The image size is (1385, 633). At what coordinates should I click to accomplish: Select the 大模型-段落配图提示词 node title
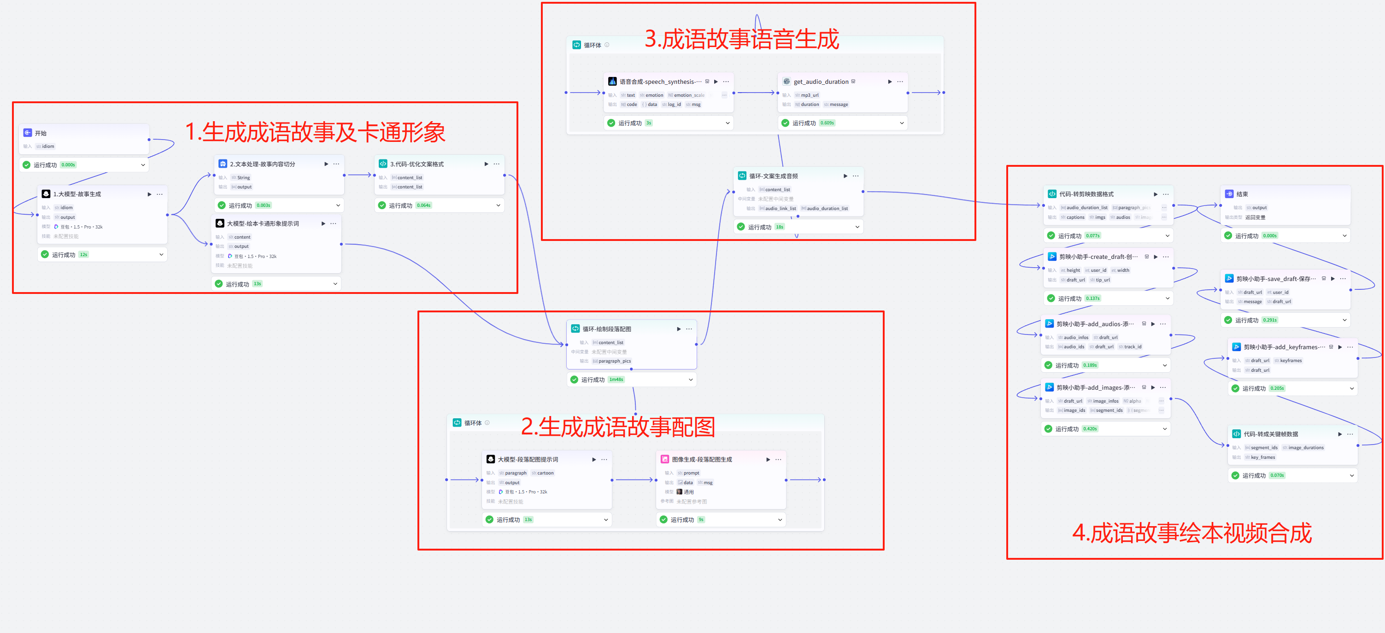(x=528, y=459)
